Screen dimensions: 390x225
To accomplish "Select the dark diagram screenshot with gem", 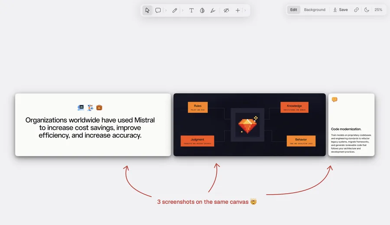I will [250, 125].
